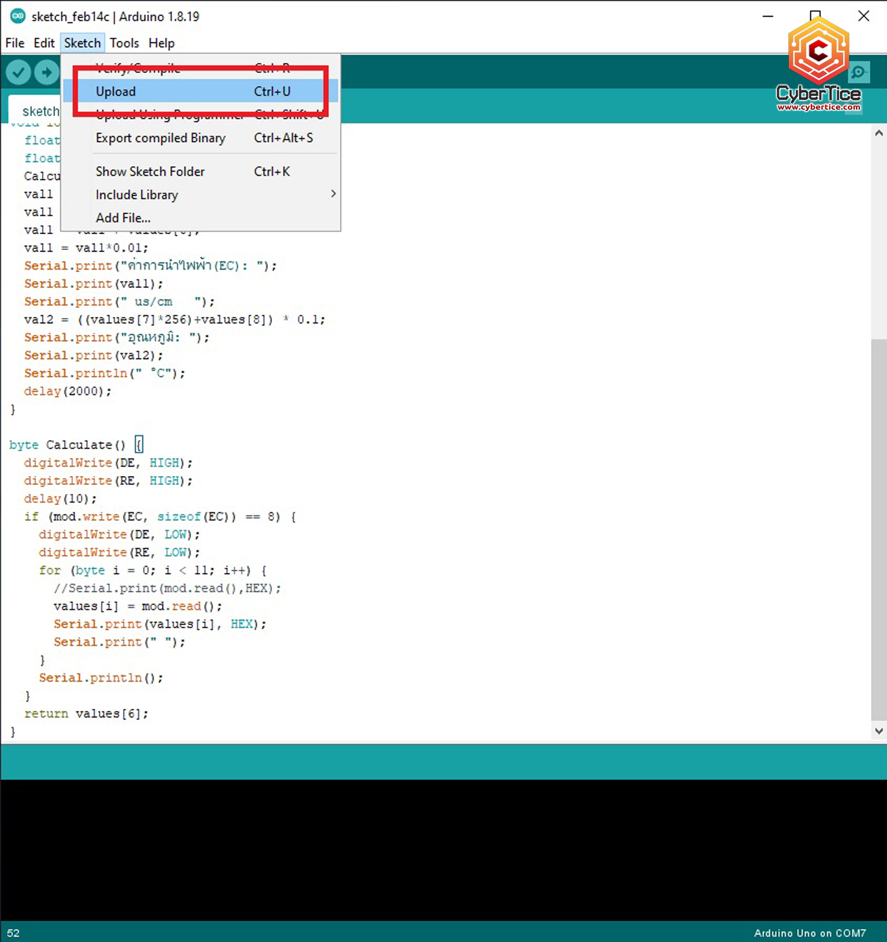Close the Arduino IDE window
The width and height of the screenshot is (887, 942).
click(863, 16)
